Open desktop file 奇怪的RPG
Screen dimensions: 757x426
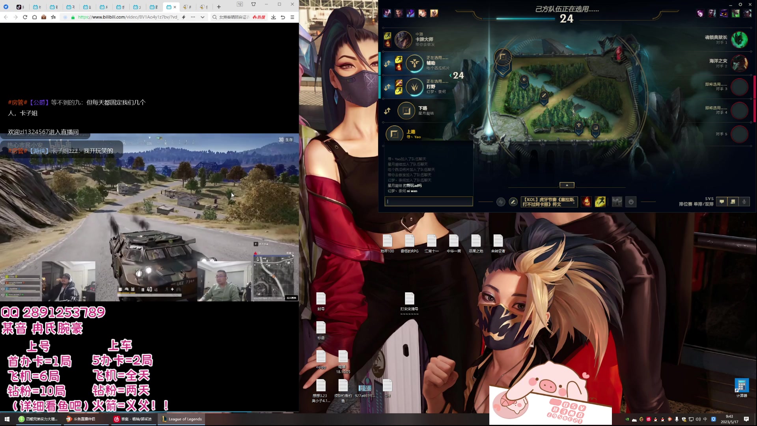(x=410, y=244)
